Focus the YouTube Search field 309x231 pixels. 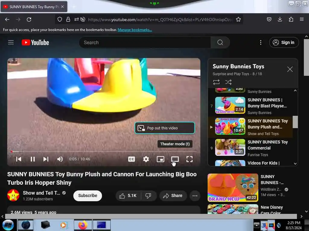coord(145,42)
